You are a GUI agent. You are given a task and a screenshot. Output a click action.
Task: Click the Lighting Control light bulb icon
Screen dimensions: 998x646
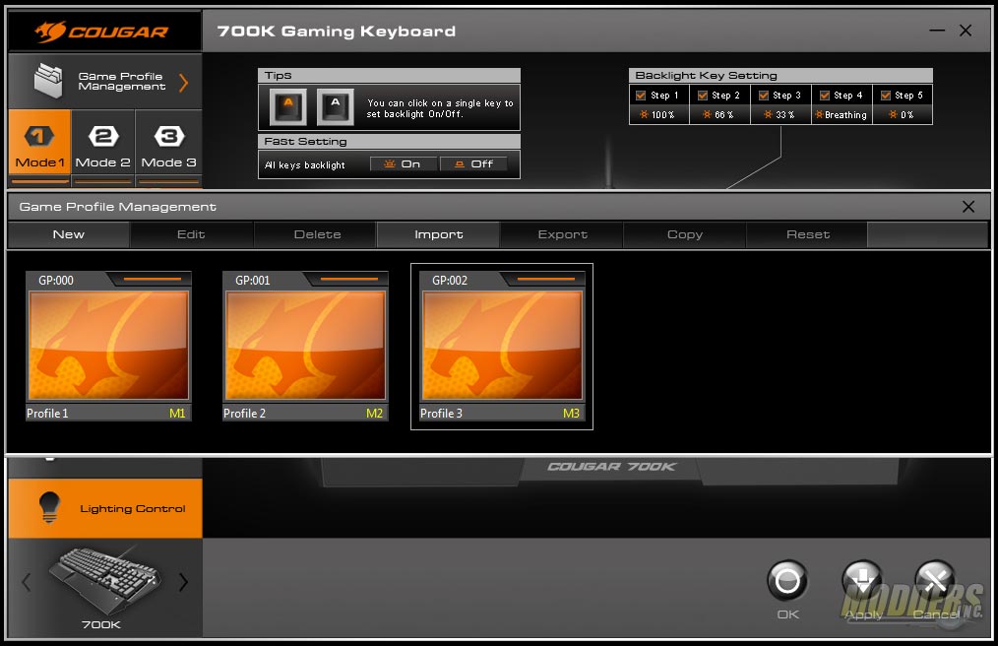(49, 508)
